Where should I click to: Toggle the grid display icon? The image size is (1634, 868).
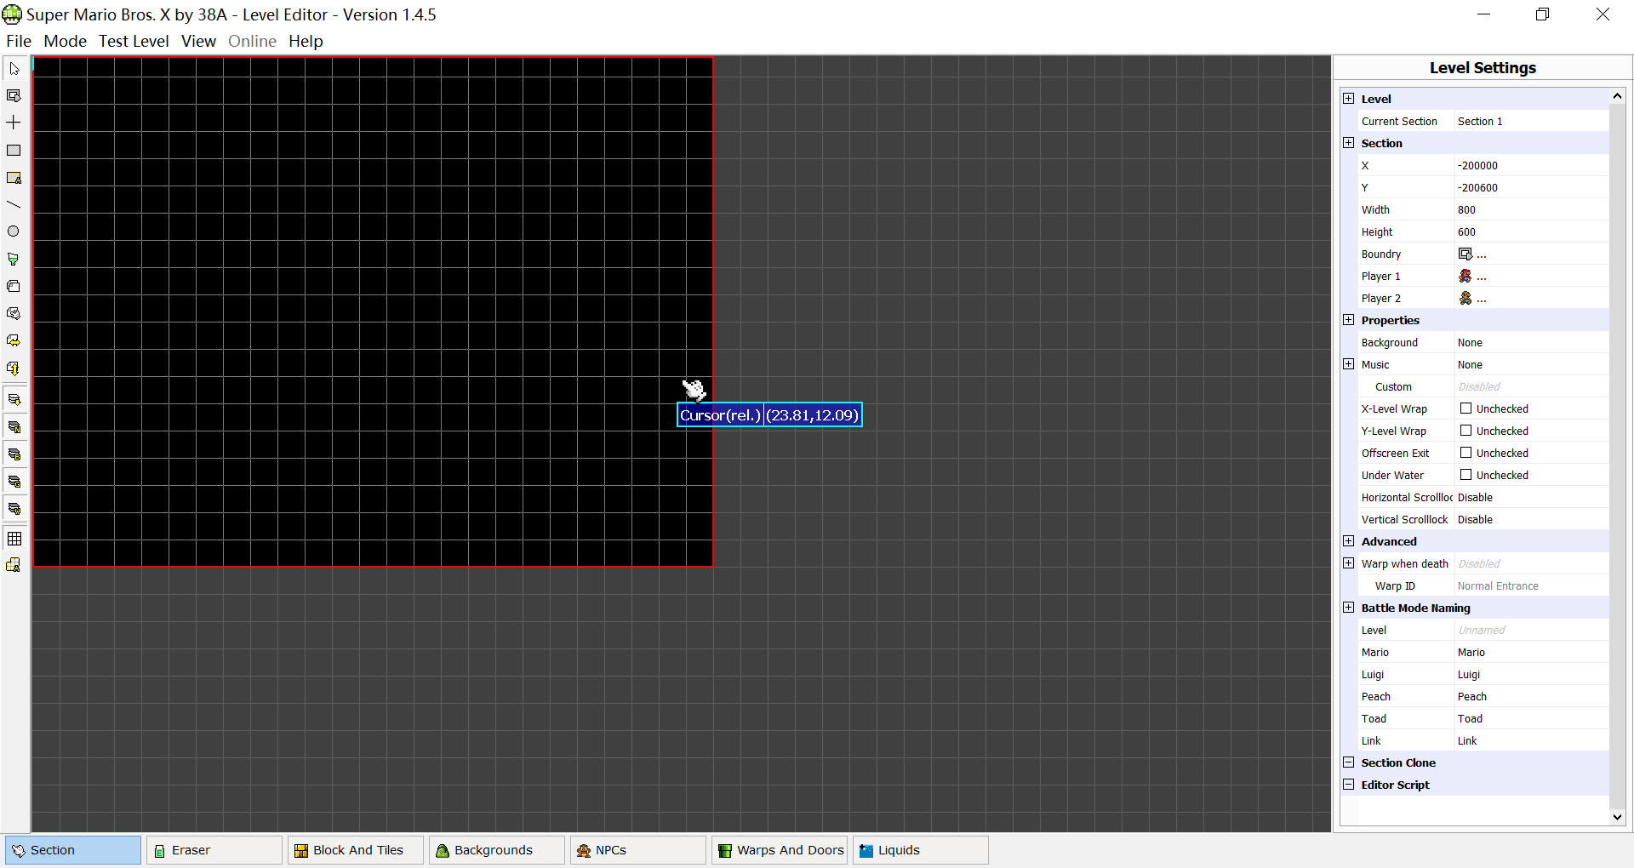tap(14, 538)
